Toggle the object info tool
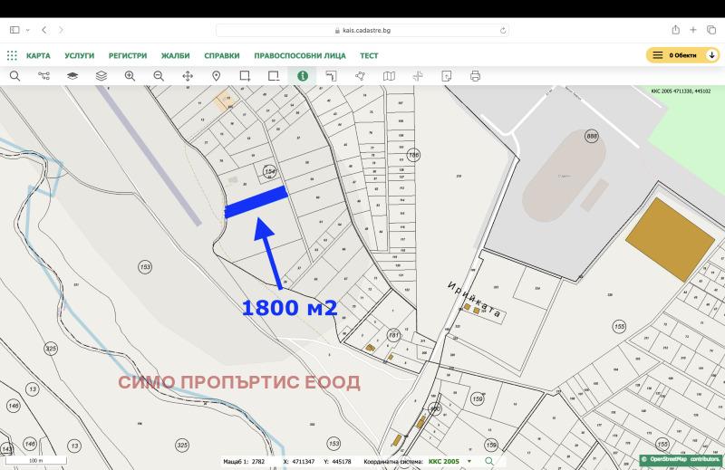Image resolution: width=725 pixels, height=470 pixels. coord(302,76)
